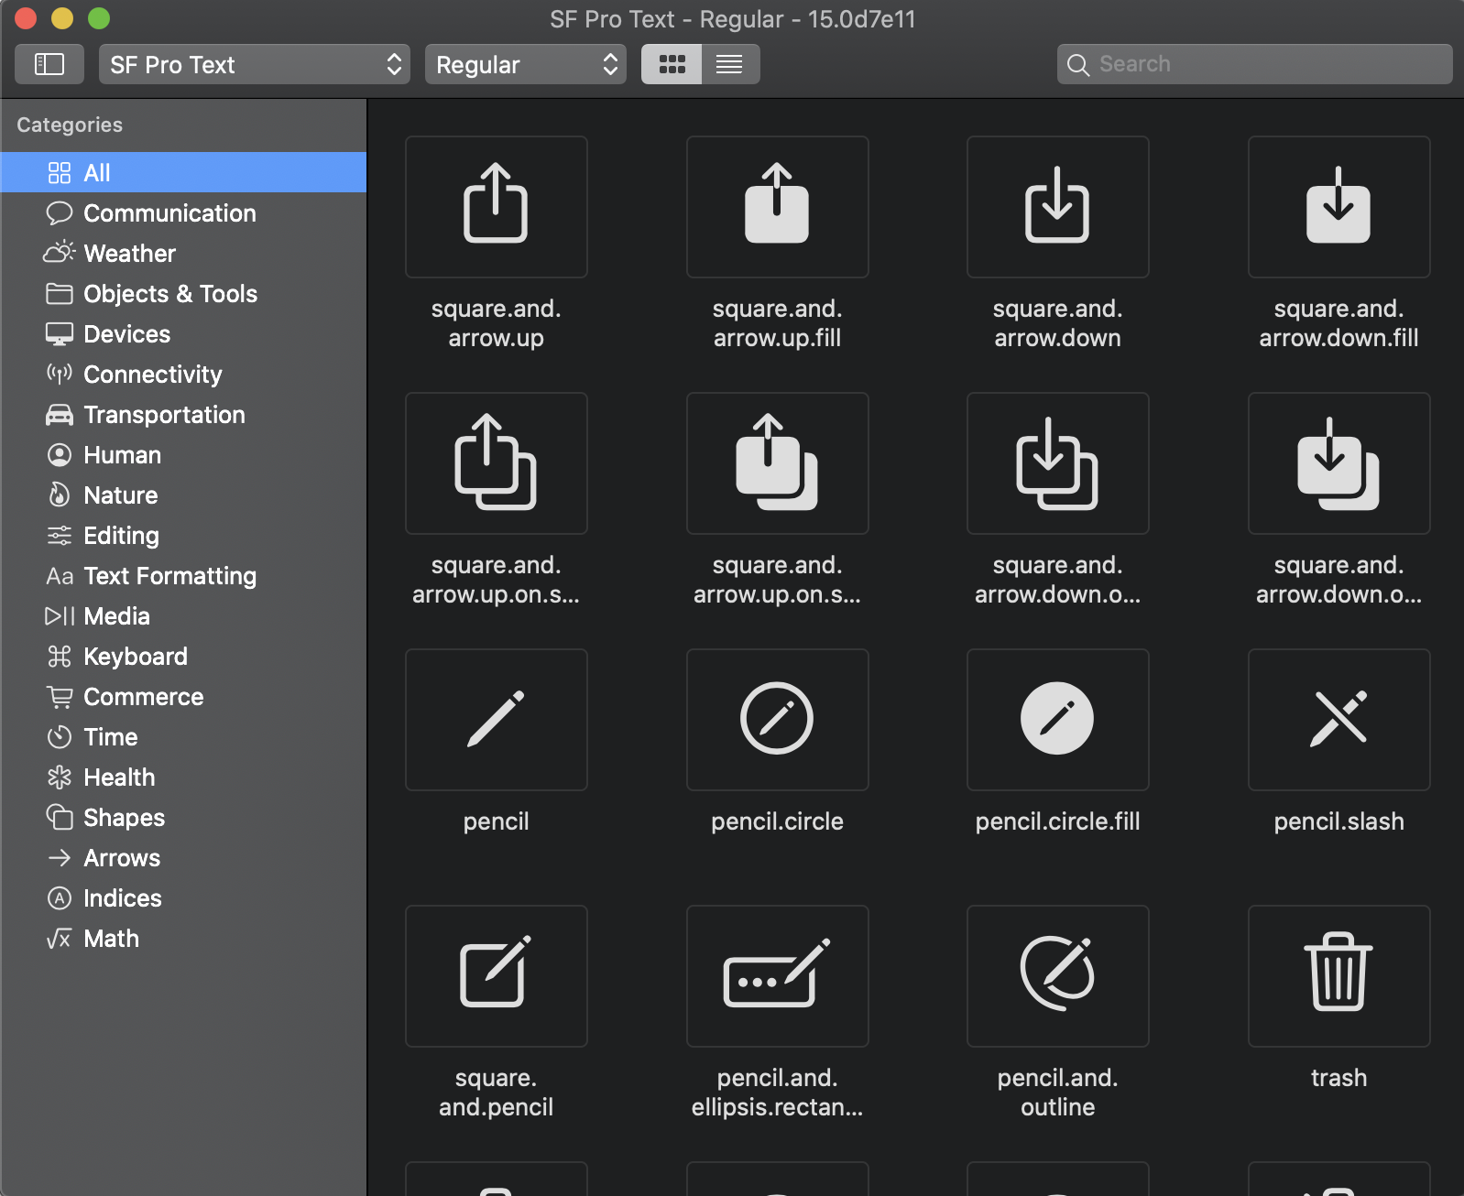Switch to list view

click(x=730, y=64)
